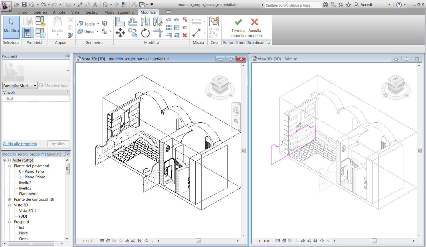Toggle sun path in left view control bar
The height and width of the screenshot is (247, 426).
(114, 241)
